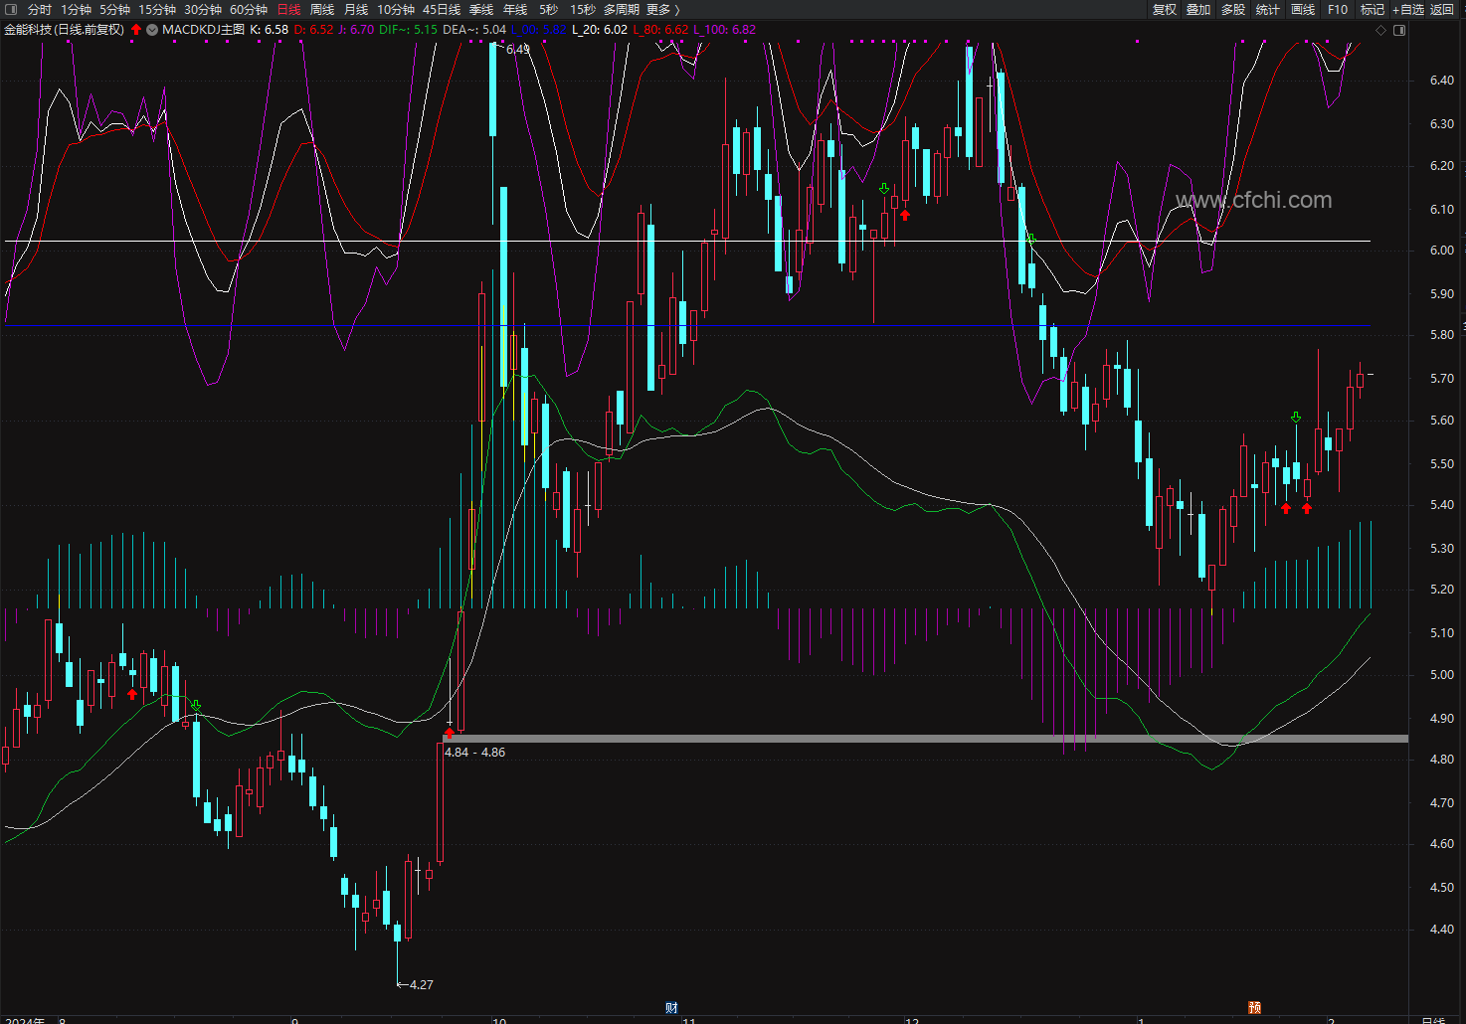Click the green down arrow signal near 6.15

884,188
